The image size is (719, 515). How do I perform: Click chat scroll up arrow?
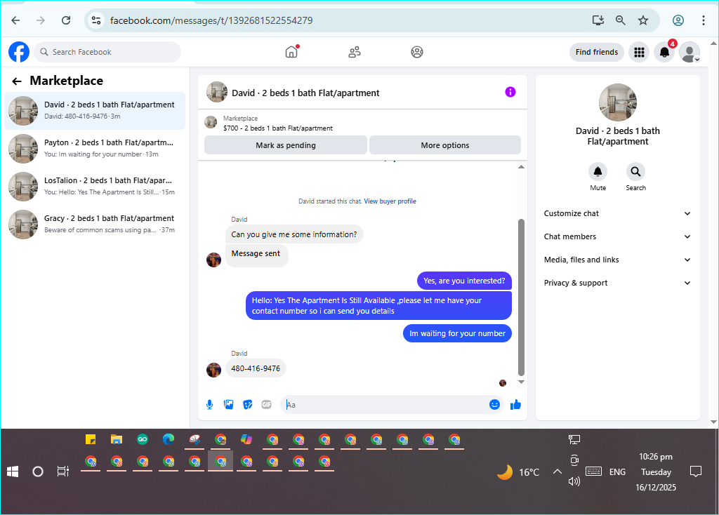pos(521,167)
